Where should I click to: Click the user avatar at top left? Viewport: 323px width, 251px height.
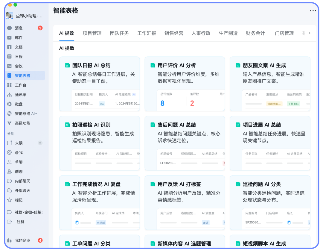coord(9,16)
